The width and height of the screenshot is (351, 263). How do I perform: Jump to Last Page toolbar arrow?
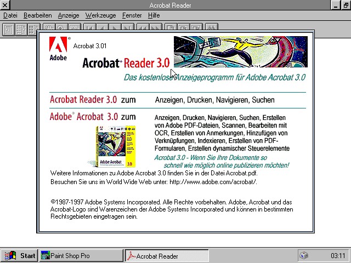click(x=128, y=27)
